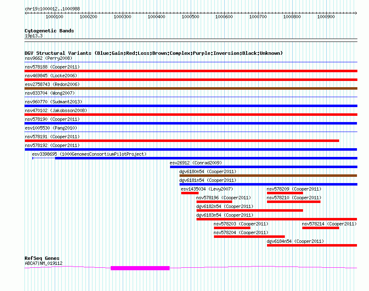Click dgv6183n54 (Cooper2011) label
Screen dimensions: 369x291
pyautogui.click(x=225, y=215)
